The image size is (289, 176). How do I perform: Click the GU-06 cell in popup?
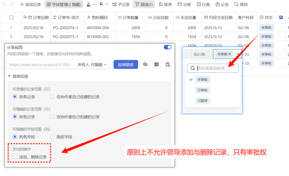[199, 54]
